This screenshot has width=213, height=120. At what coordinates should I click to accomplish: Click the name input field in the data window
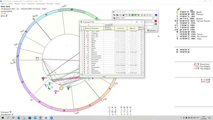coord(134,18)
